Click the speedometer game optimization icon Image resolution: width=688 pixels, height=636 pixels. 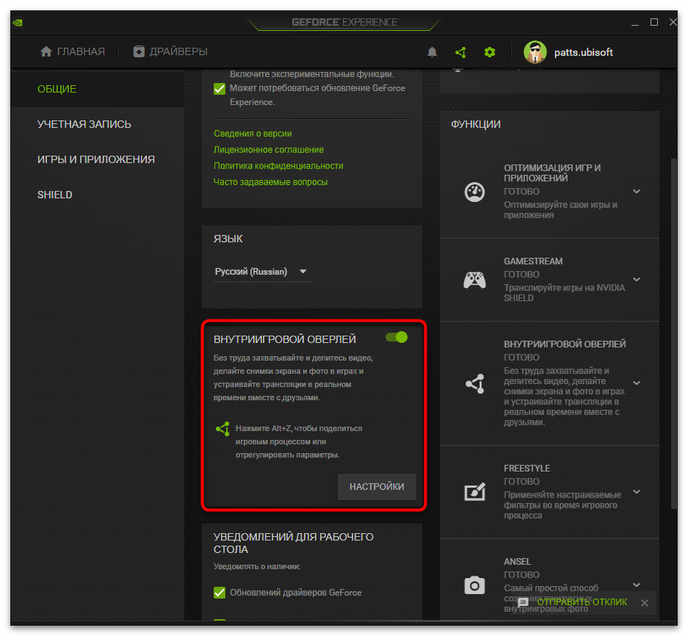point(474,192)
